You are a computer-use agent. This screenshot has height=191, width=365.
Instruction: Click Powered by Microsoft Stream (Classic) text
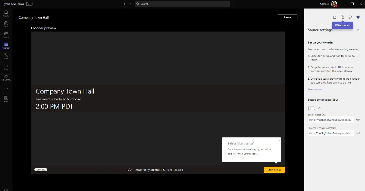[x=159, y=170]
